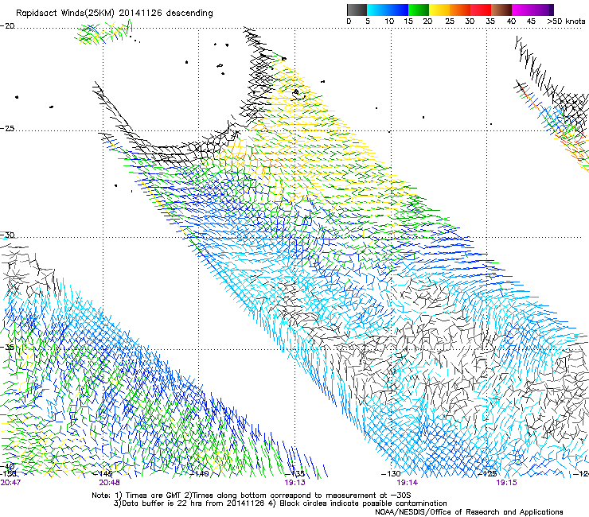
Task: Click the legend label '45'
Action: 531,21
